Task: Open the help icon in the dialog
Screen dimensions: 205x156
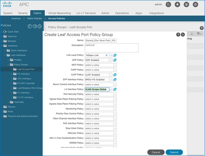Action: (x=178, y=35)
